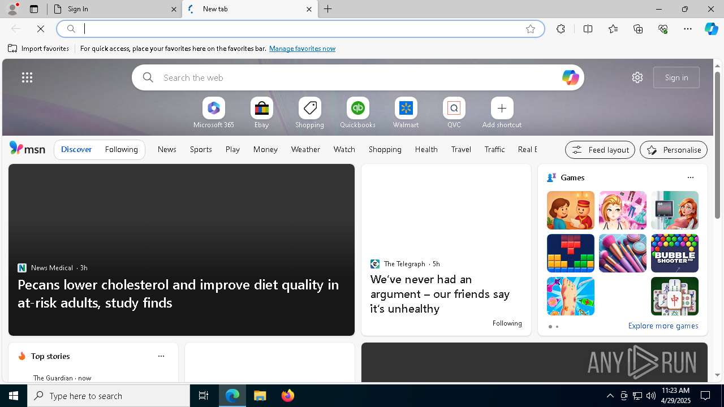Open the Sports category

[201, 149]
